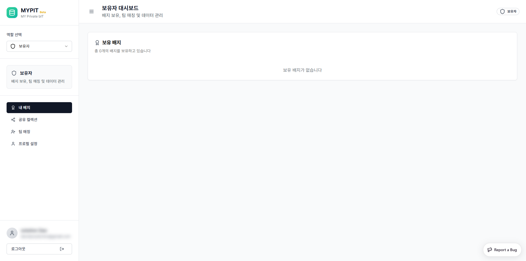This screenshot has height=261, width=526.
Task: Click the person icon beside 프로필 설정
Action: (13, 144)
